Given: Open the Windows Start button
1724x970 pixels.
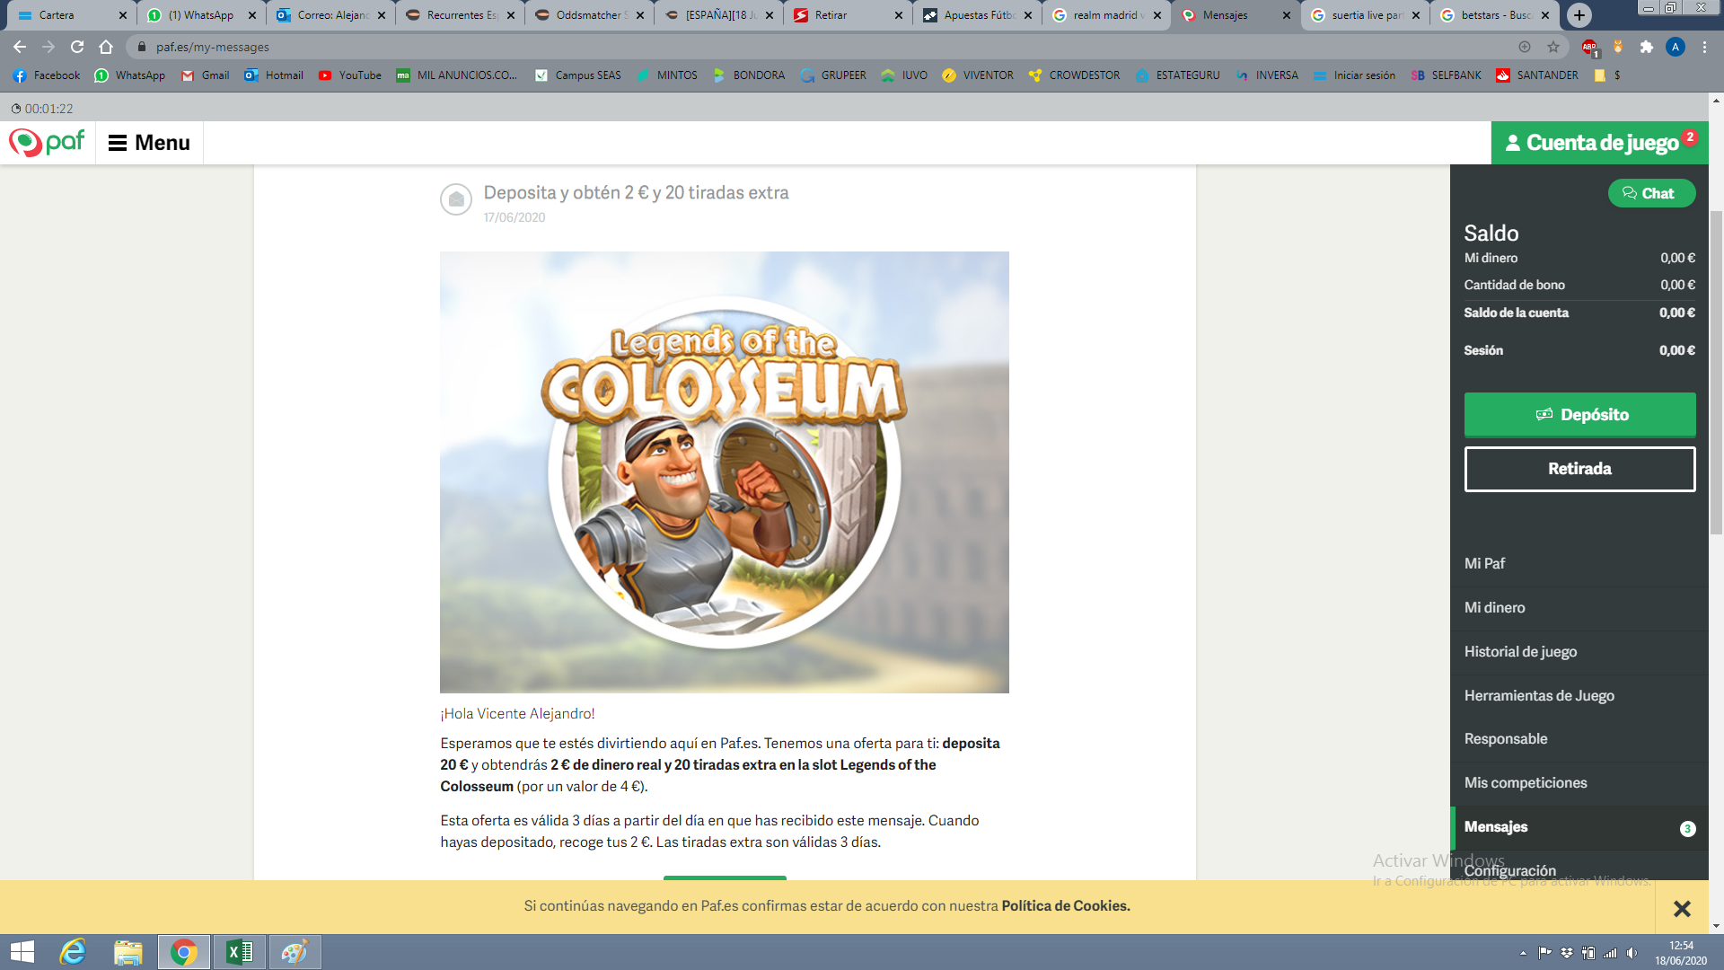Looking at the screenshot, I should point(22,952).
